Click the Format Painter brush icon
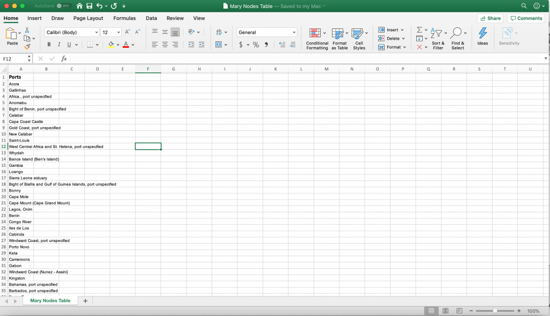 click(x=27, y=47)
